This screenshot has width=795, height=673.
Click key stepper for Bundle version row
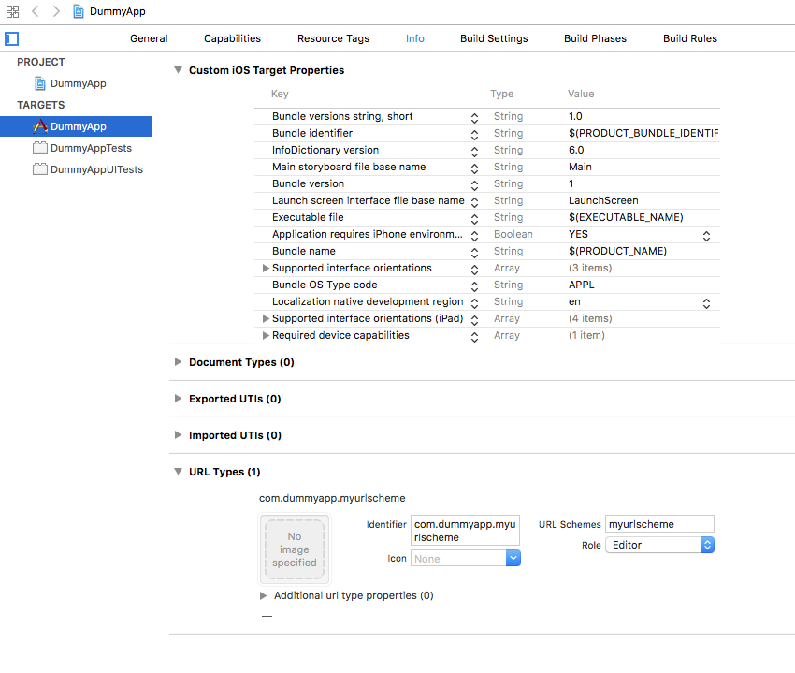click(474, 185)
